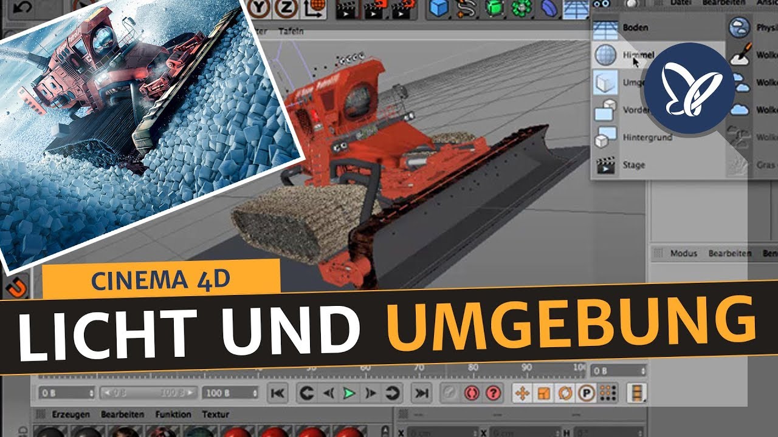
Task: Click frame 80 on the timeline ruler
Action: 473,368
